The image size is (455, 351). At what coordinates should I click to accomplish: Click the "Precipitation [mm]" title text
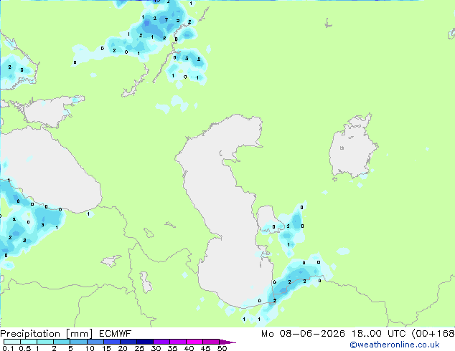[47, 334]
